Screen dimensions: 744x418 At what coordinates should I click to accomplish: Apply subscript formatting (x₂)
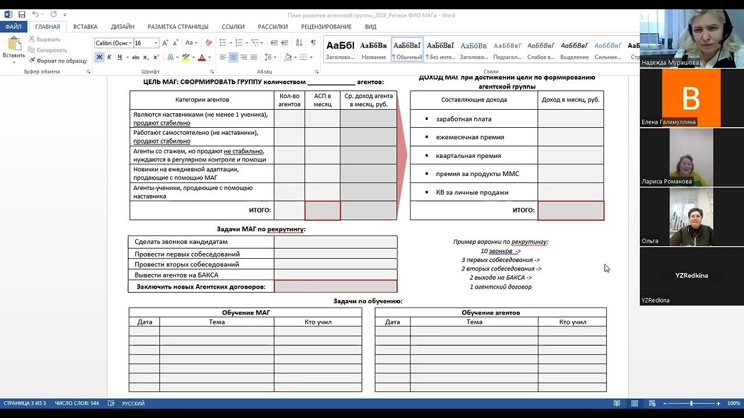click(x=146, y=57)
